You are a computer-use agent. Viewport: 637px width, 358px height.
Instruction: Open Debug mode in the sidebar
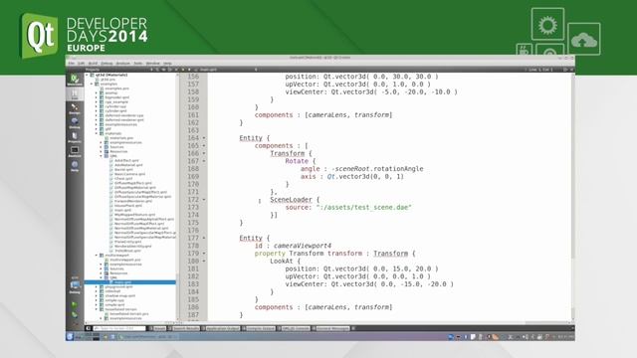[75, 123]
